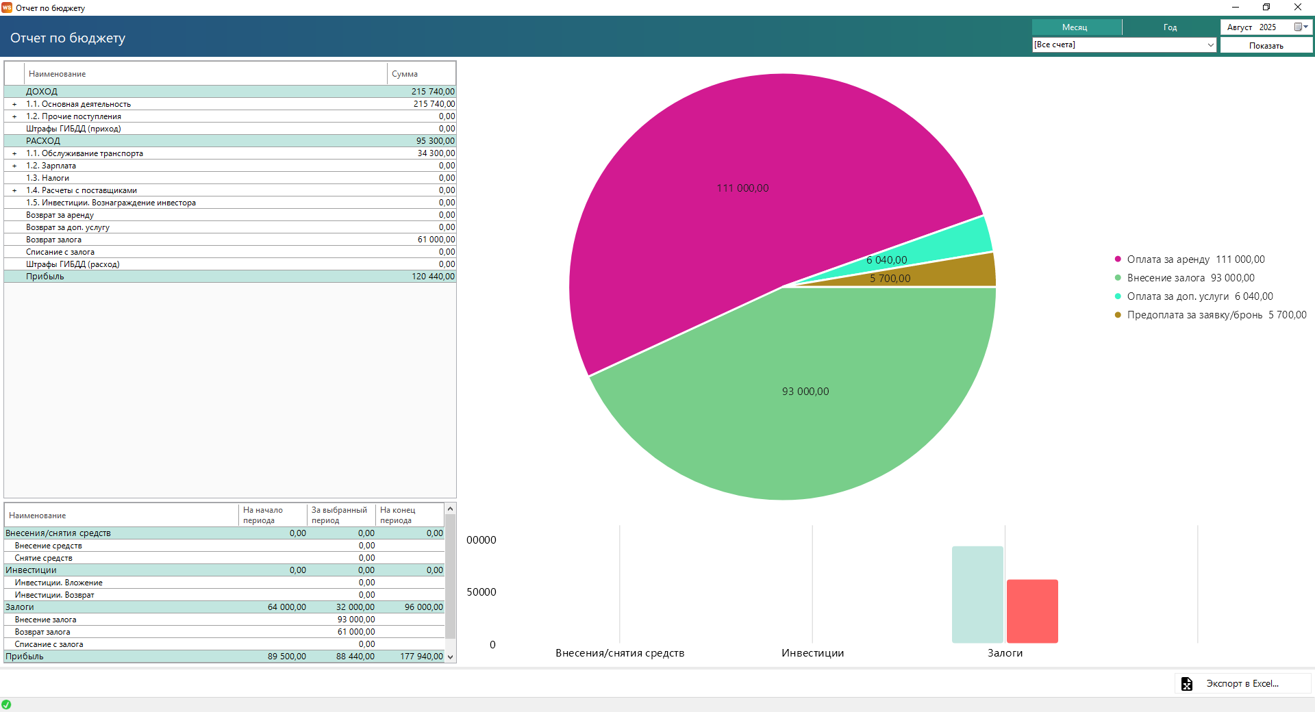This screenshot has height=712, width=1315.
Task: Click the app icon in the title bar
Action: (x=7, y=8)
